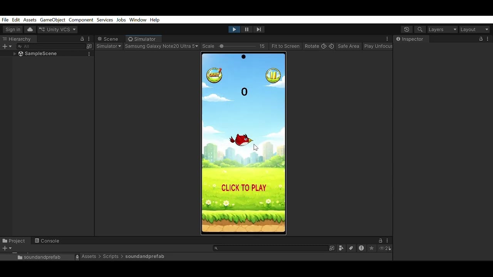Toggle hidden packages eye icon
This screenshot has width=493, height=277.
pyautogui.click(x=385, y=248)
